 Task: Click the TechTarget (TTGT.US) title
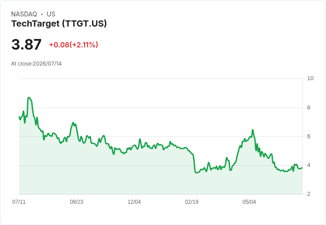pyautogui.click(x=59, y=24)
